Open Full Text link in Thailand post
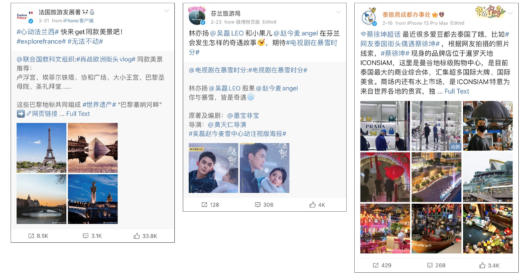 [x=457, y=91]
